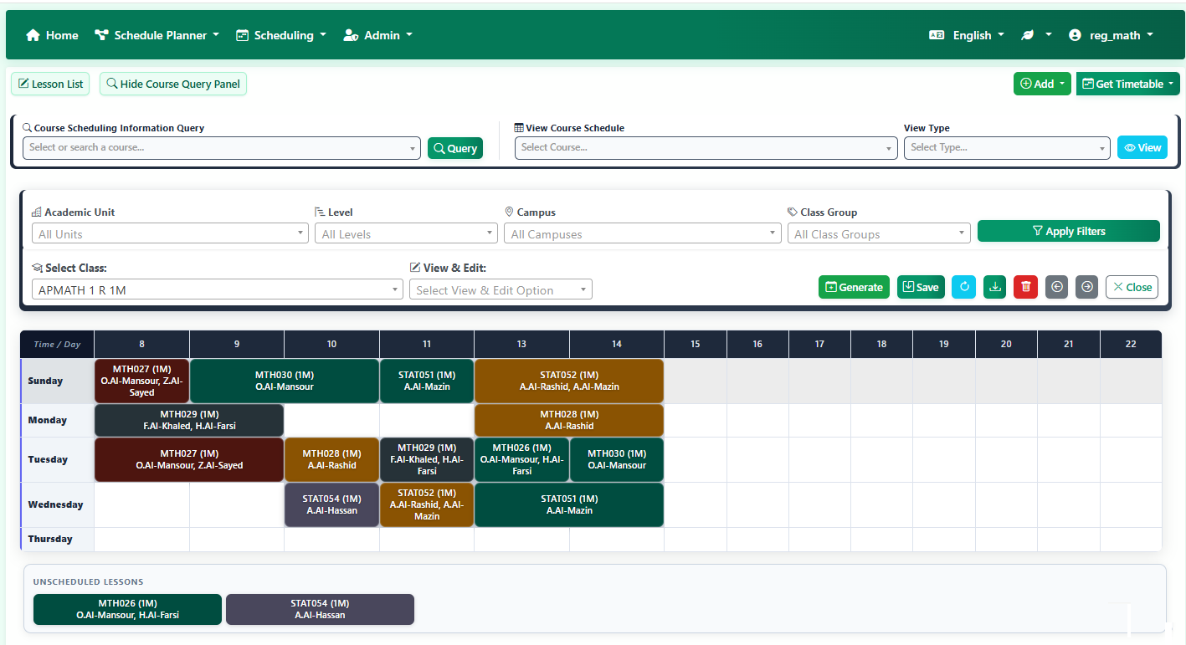Select the A-Z language translation icon

pos(936,34)
